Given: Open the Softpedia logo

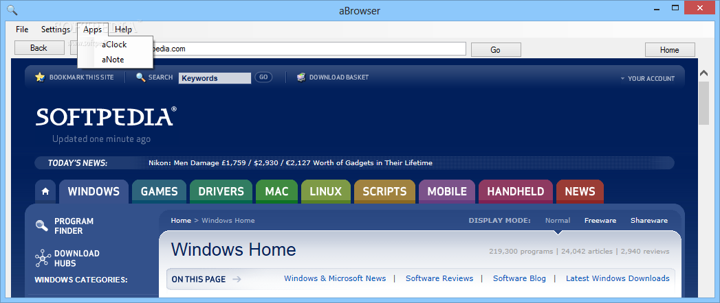Looking at the screenshot, I should pyautogui.click(x=106, y=117).
